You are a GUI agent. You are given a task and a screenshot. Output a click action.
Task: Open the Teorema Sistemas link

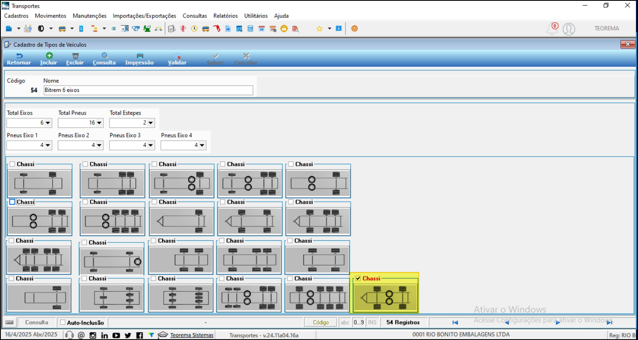point(192,335)
